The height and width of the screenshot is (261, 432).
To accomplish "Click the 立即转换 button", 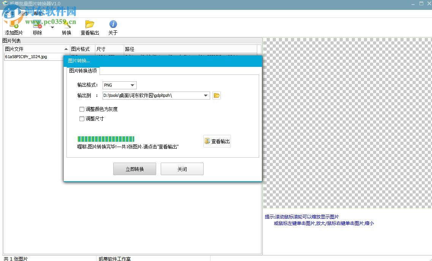I will (x=135, y=169).
